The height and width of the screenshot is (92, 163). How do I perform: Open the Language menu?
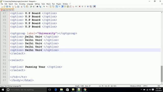pyautogui.click(x=30, y=4)
